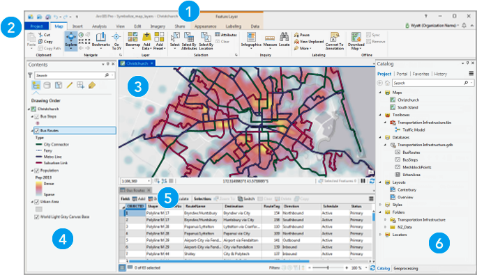Open Select By Location
Viewport: 477px width, 275px height.
click(206, 40)
